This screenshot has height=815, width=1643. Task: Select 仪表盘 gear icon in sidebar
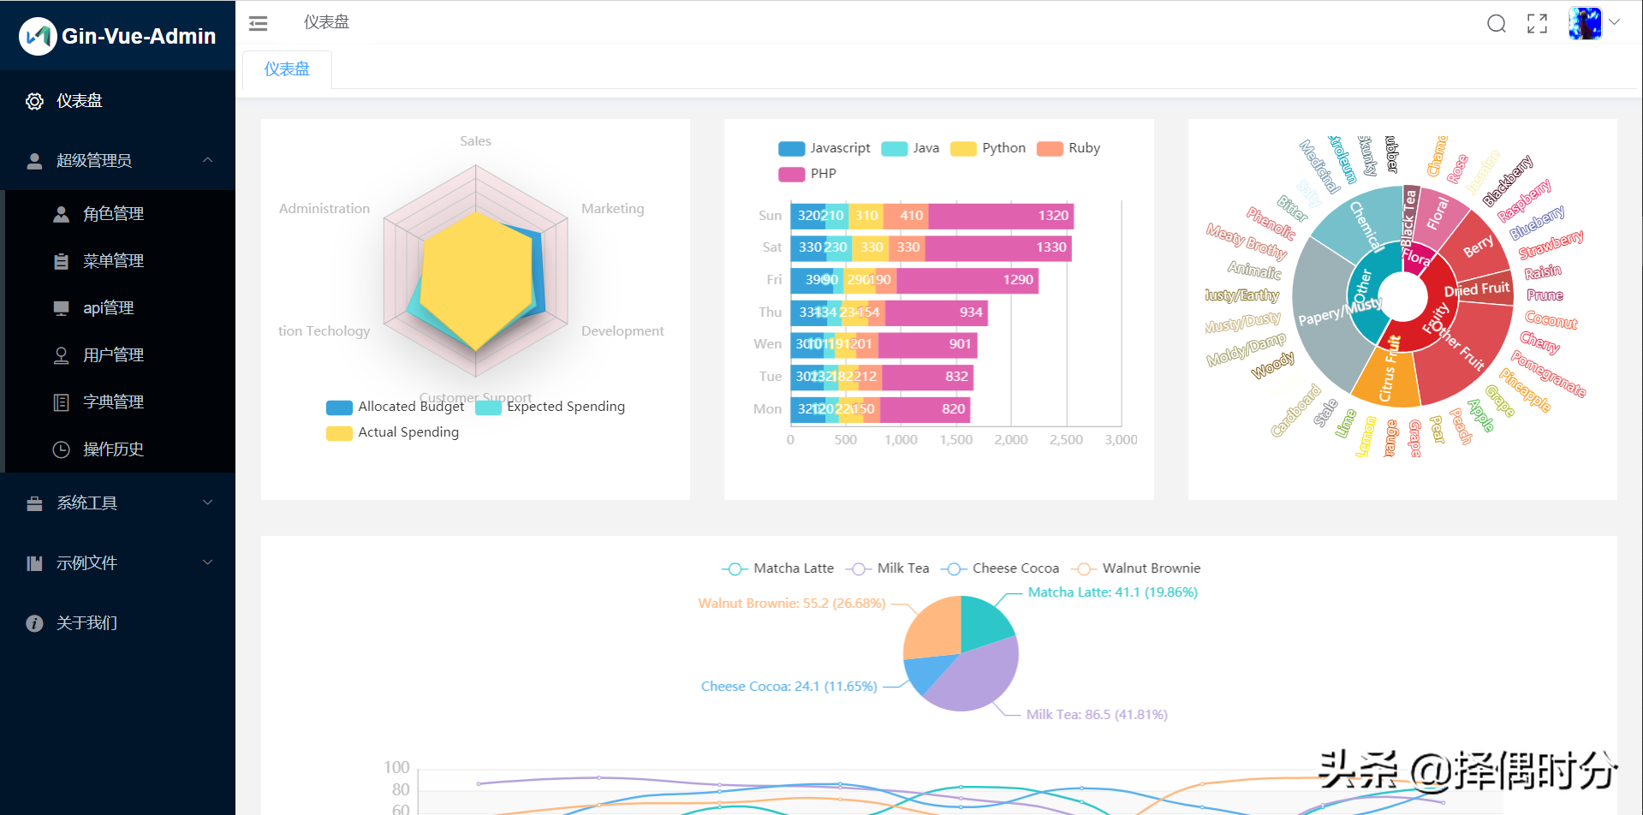[x=34, y=101]
